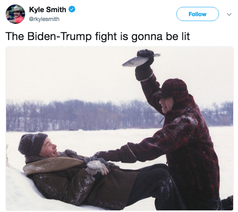This screenshot has width=238, height=212.
Task: Open the @rkylesmith handle link
Action: pos(44,19)
